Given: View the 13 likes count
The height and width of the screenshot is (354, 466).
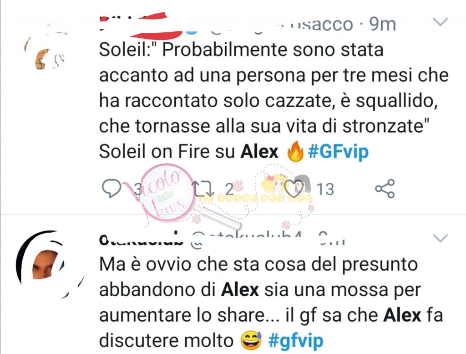Looking at the screenshot, I should point(325,189).
